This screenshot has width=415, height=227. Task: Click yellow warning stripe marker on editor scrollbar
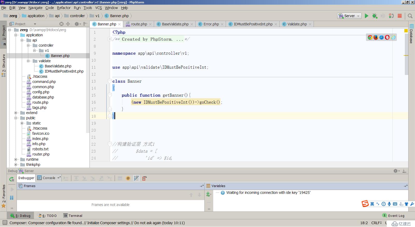click(406, 55)
